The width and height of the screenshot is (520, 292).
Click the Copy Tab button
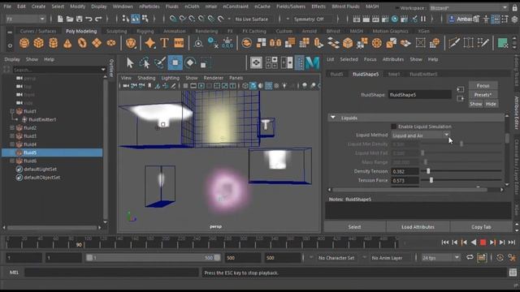(x=481, y=227)
